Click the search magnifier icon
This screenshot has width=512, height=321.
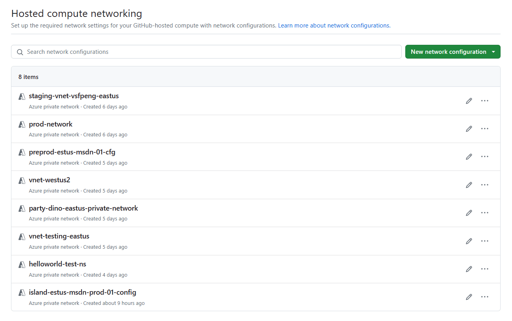(x=20, y=52)
